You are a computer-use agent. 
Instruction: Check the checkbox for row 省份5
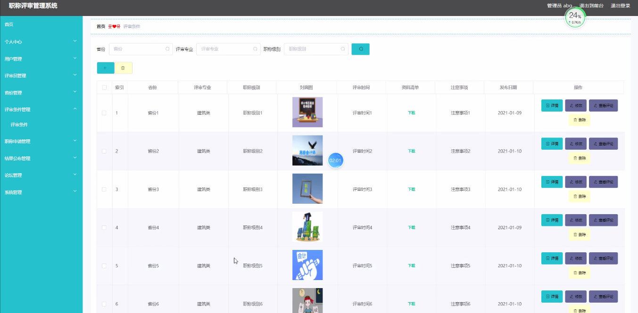pyautogui.click(x=104, y=266)
